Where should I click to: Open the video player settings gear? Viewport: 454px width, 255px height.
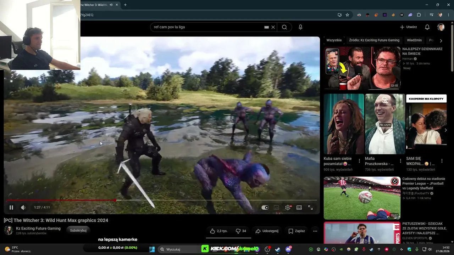[288, 208]
